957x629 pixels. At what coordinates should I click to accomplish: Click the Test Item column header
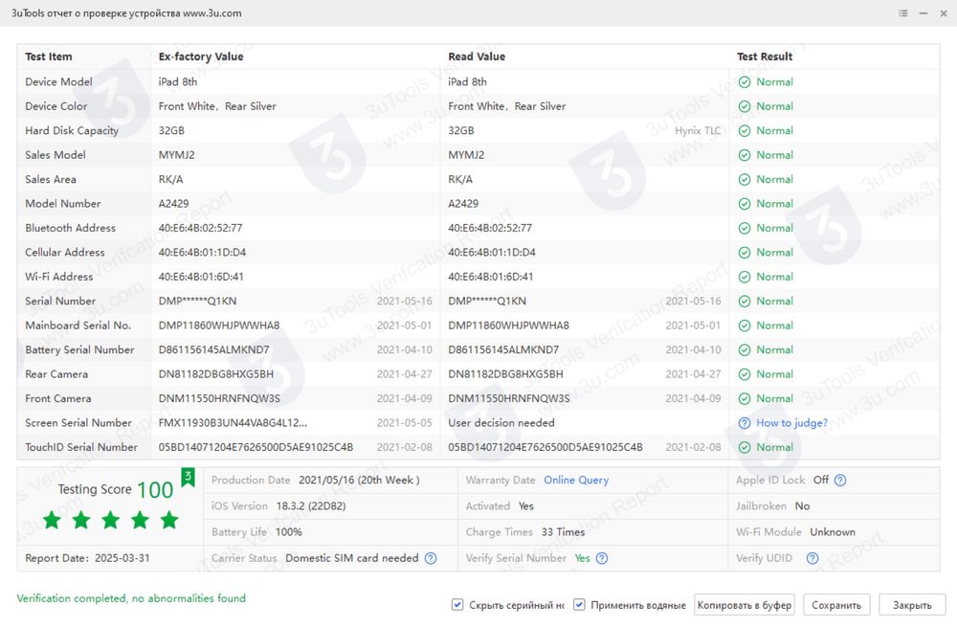(x=48, y=56)
